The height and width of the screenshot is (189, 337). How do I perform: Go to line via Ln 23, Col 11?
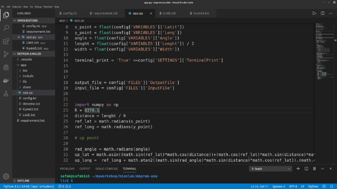(x=260, y=186)
